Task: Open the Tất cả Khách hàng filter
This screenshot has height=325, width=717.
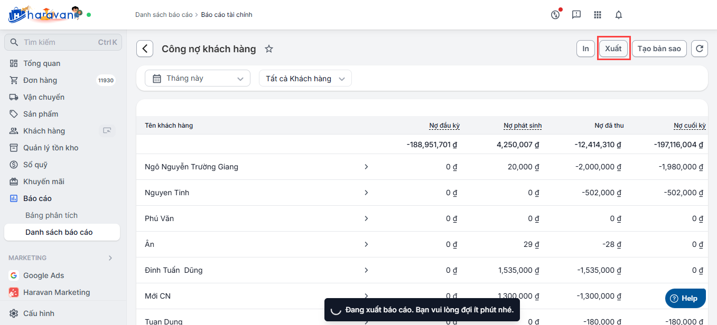Action: coord(305,79)
